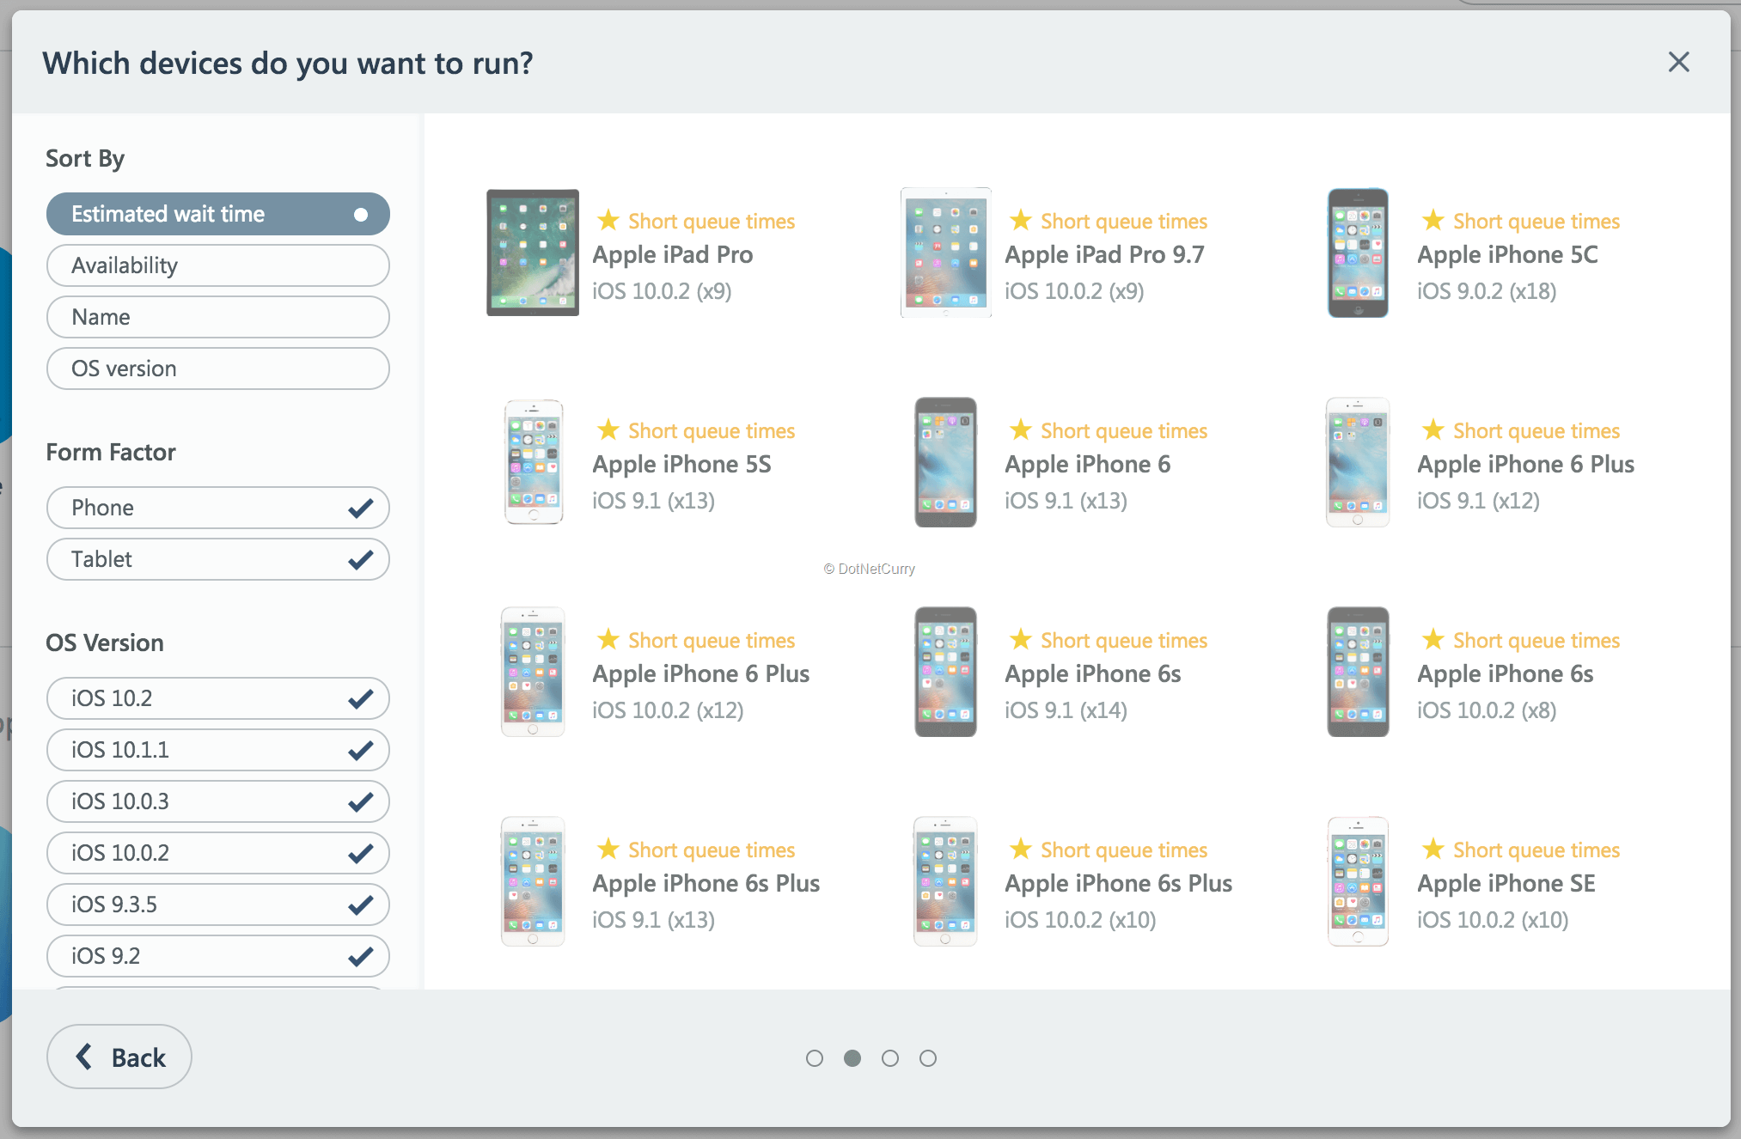This screenshot has width=1741, height=1139.
Task: Close the device selection dialog
Action: tap(1678, 62)
